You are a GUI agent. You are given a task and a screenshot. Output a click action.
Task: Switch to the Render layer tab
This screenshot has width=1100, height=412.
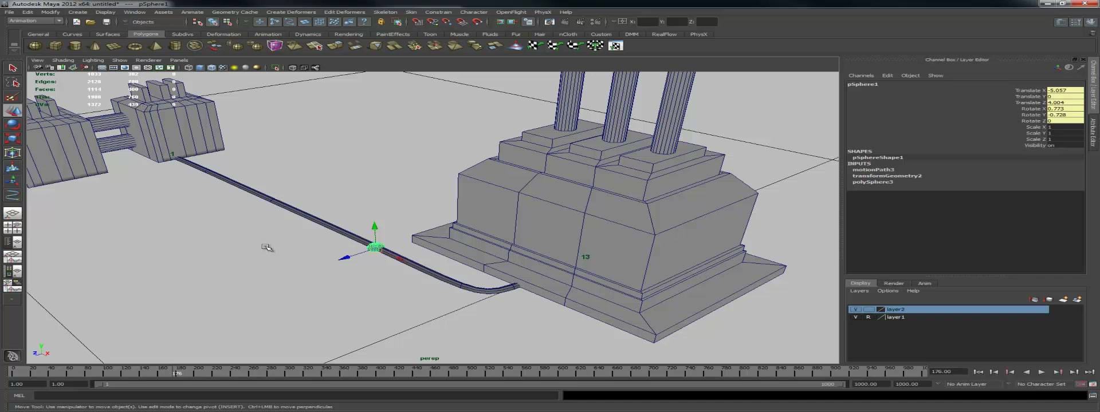tap(894, 283)
